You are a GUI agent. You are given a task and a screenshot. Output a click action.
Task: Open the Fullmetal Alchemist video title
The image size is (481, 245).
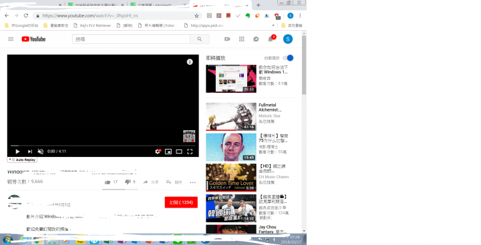[270, 107]
